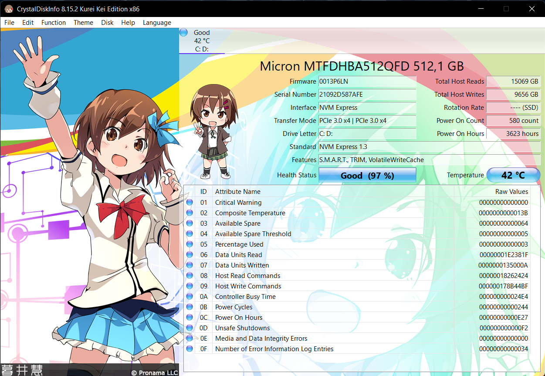The height and width of the screenshot is (376, 545).
Task: Select the Percentage Used attribute name
Action: click(x=239, y=244)
